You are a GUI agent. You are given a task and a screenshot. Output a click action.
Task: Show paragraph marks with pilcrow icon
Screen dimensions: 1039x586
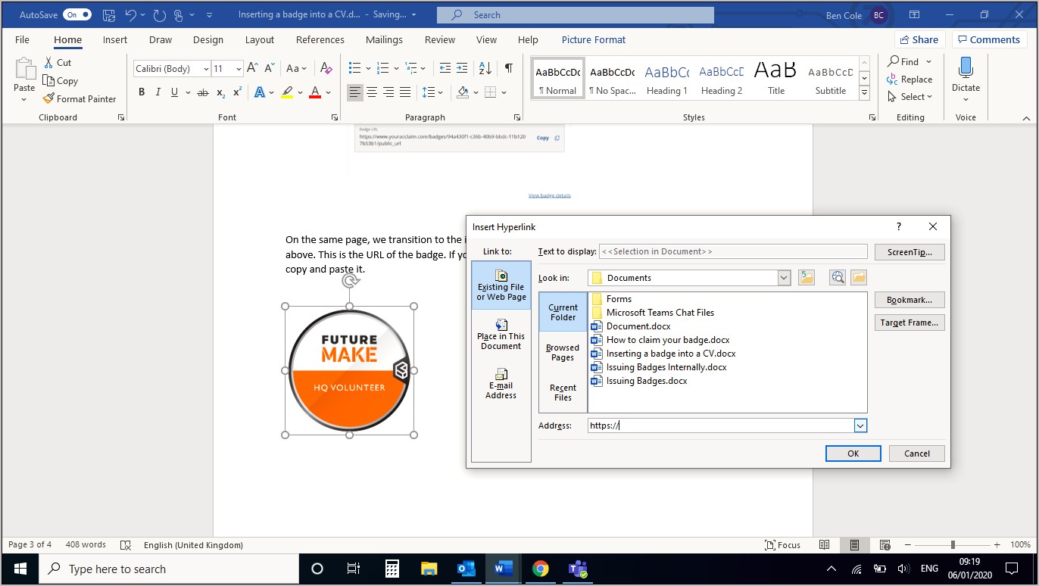tap(509, 68)
